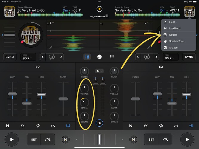Image resolution: width=199 pixels, height=149 pixels.
Task: Tap the left deck album art thumbnail
Action: click(10, 11)
